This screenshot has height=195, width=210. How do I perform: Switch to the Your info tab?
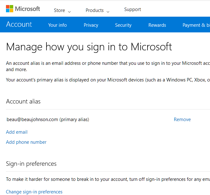click(x=57, y=25)
